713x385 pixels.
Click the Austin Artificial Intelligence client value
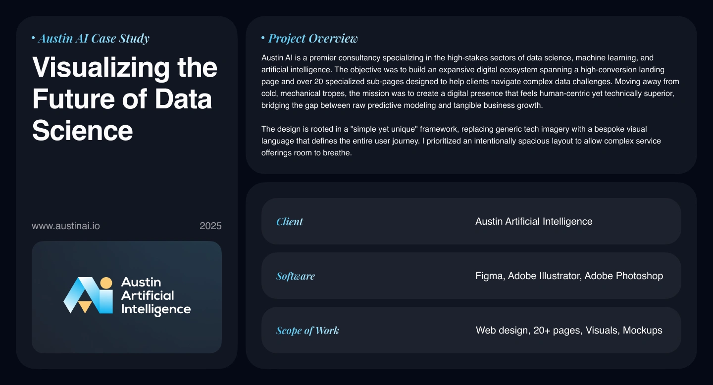534,222
